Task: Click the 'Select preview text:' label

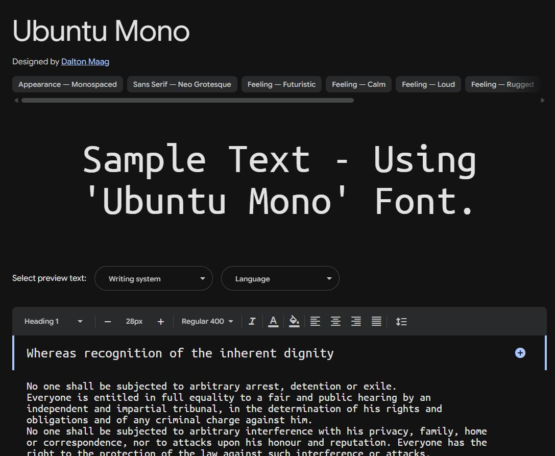Action: point(49,278)
